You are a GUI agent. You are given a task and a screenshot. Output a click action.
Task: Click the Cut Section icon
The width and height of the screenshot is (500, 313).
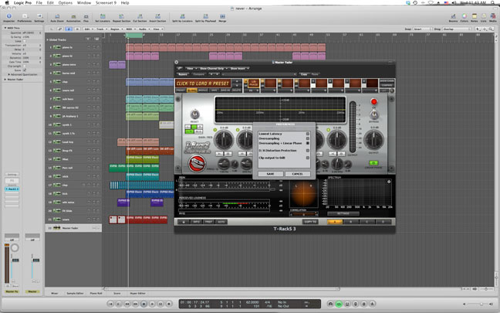click(140, 17)
